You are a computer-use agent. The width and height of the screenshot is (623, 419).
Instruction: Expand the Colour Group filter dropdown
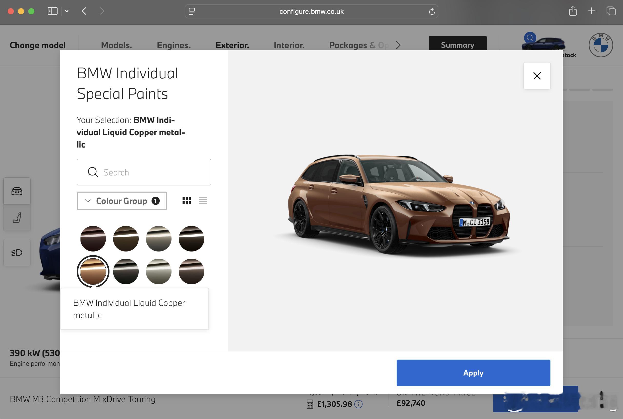coord(122,201)
